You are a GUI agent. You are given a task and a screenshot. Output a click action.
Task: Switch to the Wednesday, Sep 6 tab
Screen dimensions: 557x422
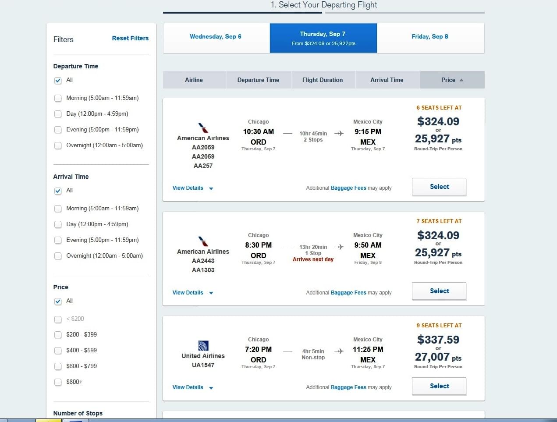(x=216, y=38)
